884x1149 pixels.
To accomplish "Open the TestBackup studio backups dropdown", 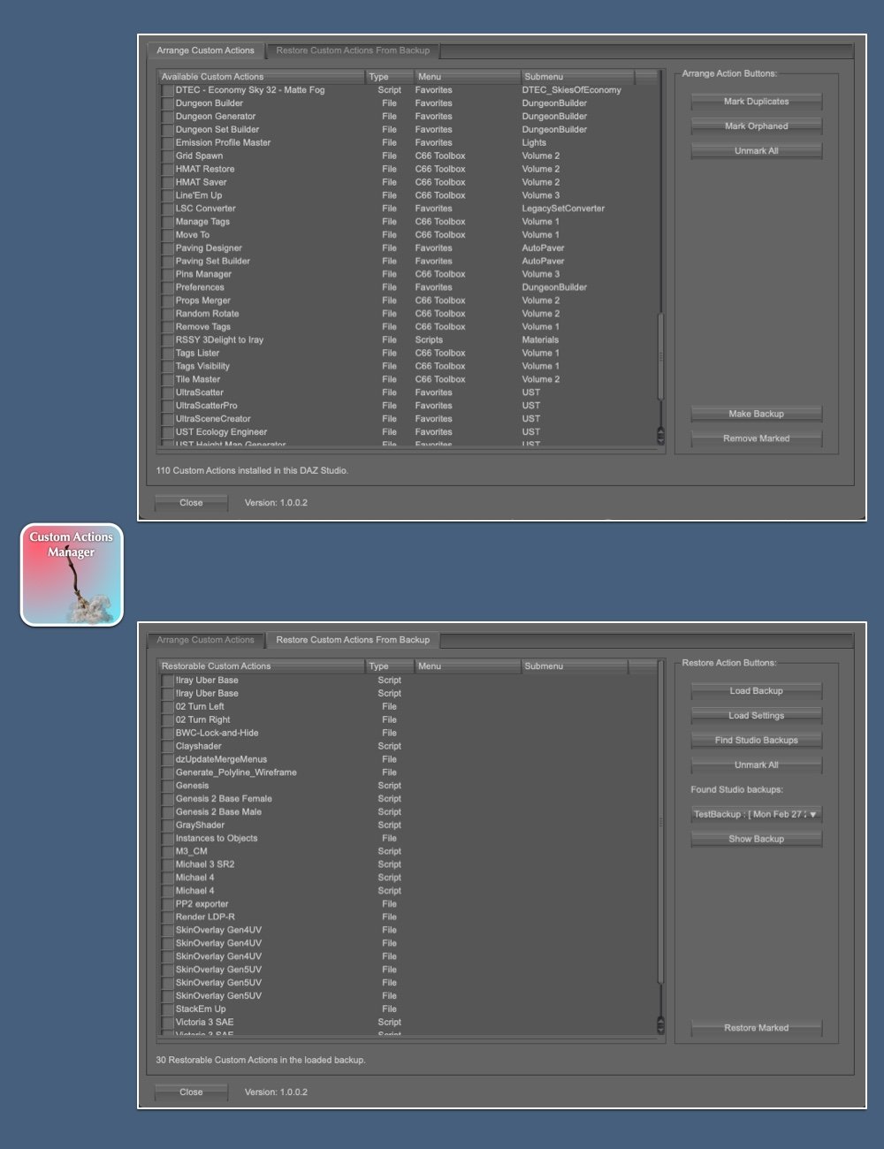I will coord(756,814).
